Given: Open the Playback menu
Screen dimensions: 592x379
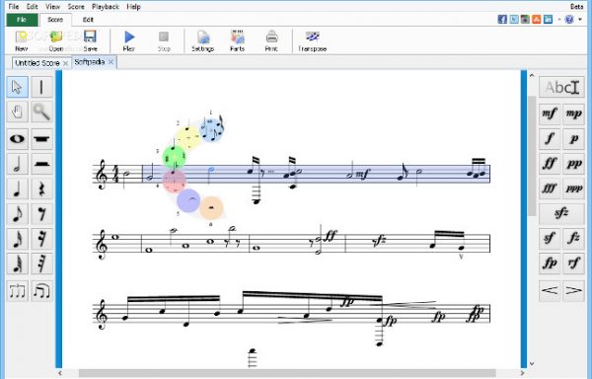Looking at the screenshot, I should click(106, 7).
